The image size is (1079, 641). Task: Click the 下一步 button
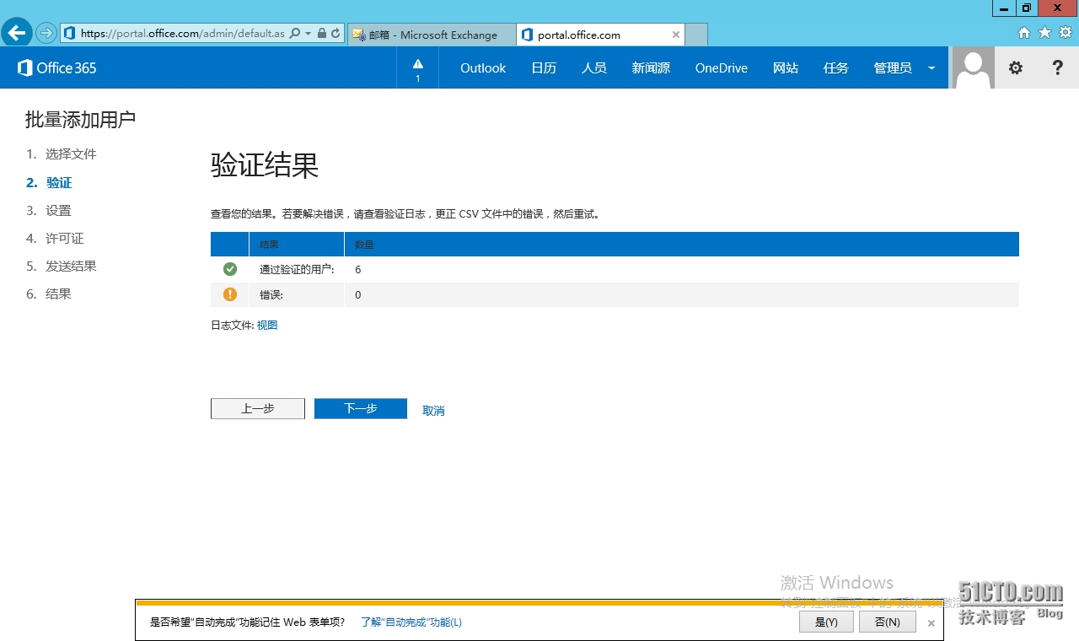pos(360,408)
